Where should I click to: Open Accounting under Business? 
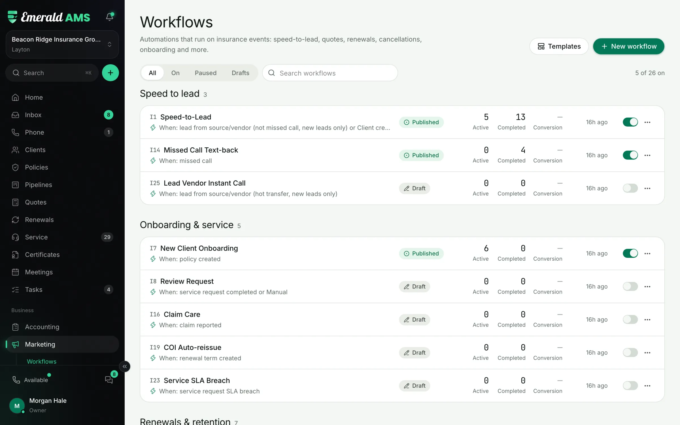click(x=62, y=327)
